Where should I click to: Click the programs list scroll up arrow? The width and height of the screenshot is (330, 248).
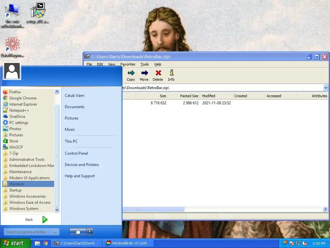click(x=57, y=91)
